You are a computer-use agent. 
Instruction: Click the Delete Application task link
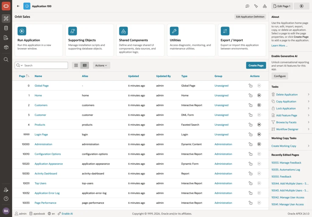pos(287,94)
